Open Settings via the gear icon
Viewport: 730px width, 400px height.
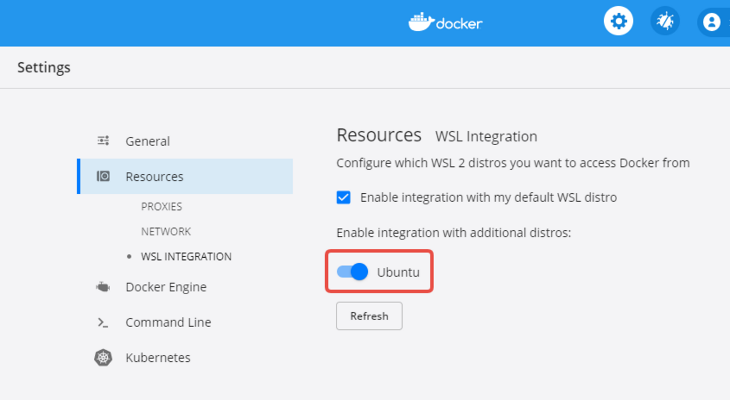(x=618, y=22)
